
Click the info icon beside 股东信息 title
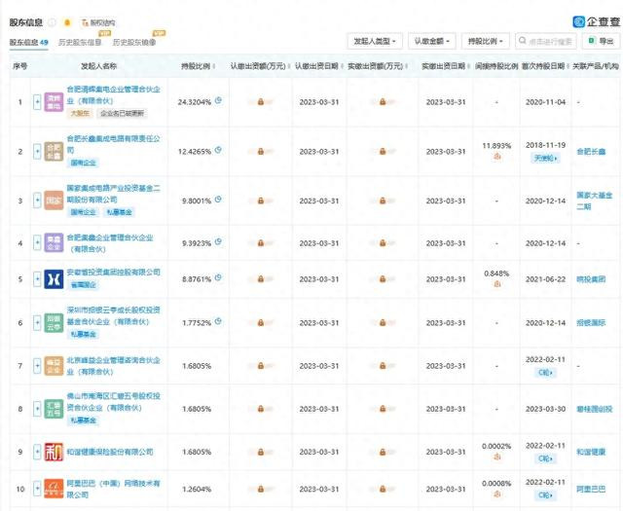pos(52,22)
